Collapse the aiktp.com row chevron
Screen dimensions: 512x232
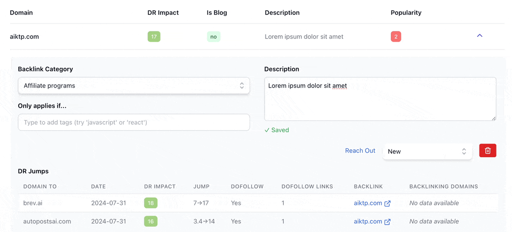(479, 36)
